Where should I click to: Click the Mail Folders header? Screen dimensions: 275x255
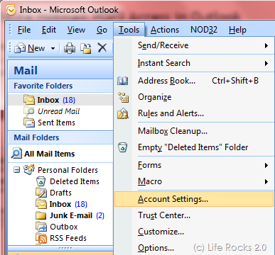tap(60, 137)
